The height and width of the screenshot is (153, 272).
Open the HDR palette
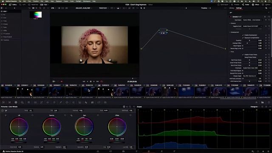22,102
